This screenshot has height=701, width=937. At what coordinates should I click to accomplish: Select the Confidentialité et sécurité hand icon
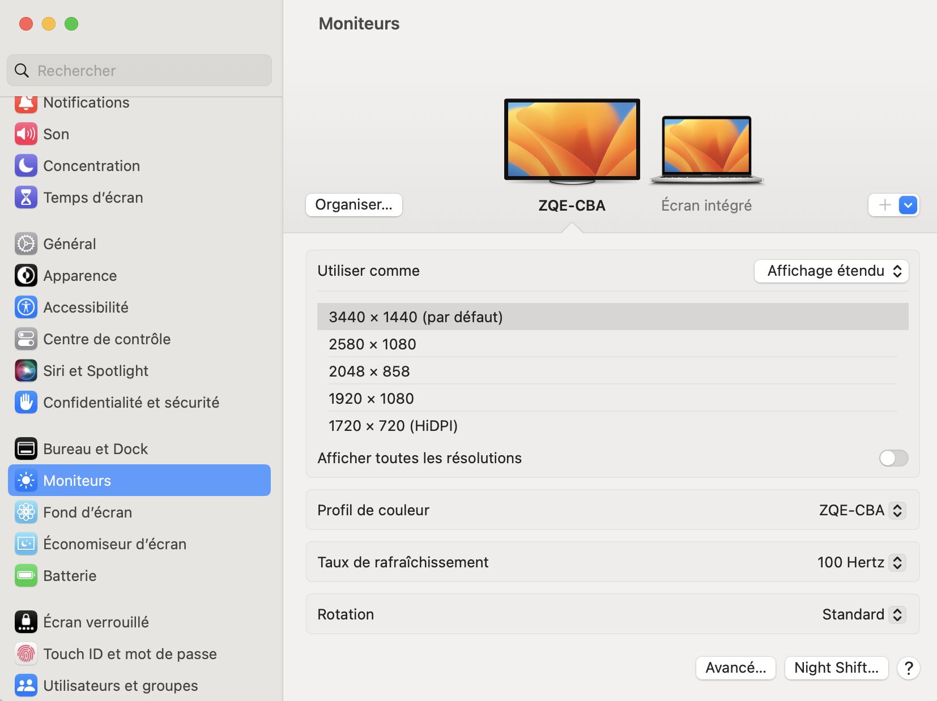26,403
